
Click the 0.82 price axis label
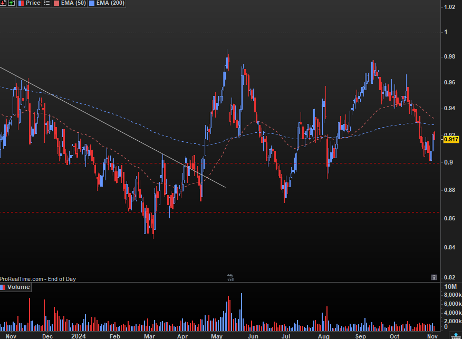pyautogui.click(x=450, y=277)
